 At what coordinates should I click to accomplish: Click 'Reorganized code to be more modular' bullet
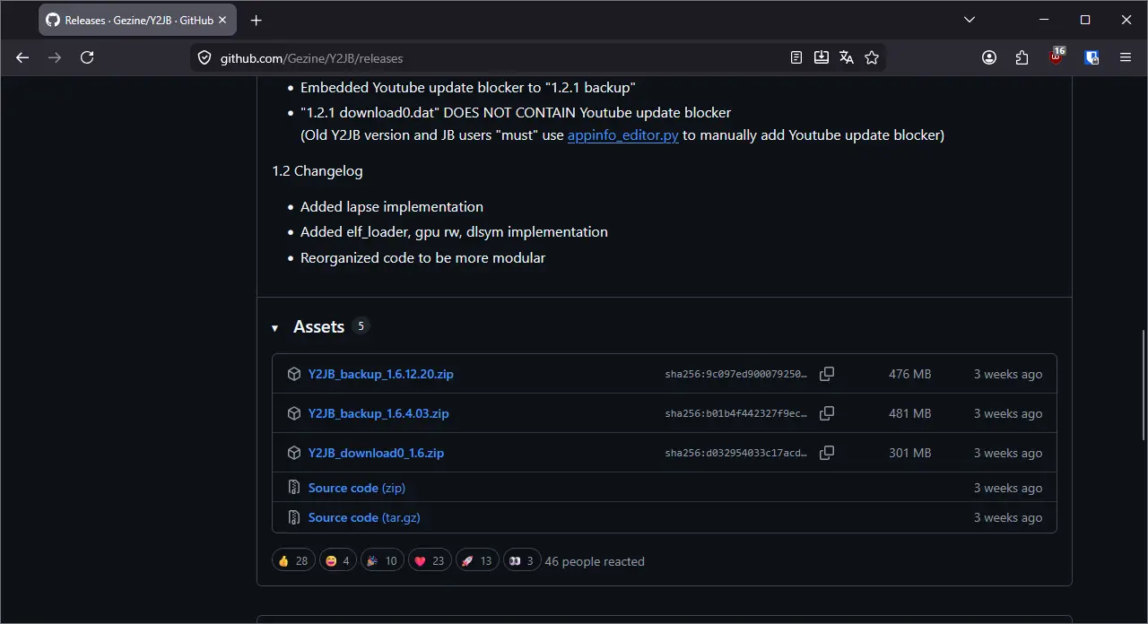(422, 257)
